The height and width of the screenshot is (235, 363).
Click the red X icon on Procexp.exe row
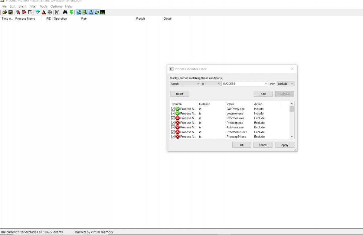(178, 123)
